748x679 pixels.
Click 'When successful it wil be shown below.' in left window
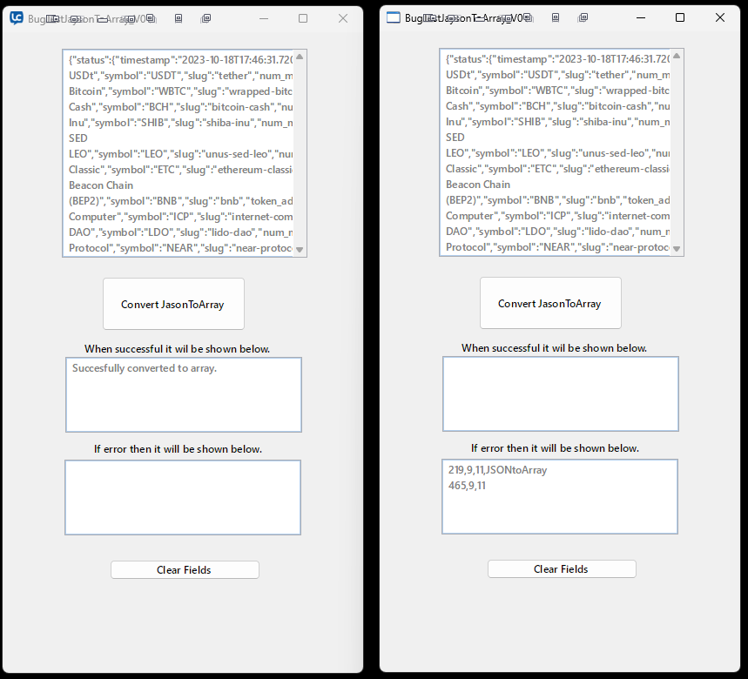click(177, 349)
